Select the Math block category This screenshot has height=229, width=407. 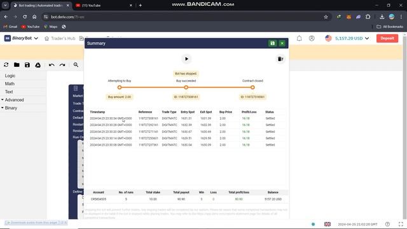click(10, 83)
